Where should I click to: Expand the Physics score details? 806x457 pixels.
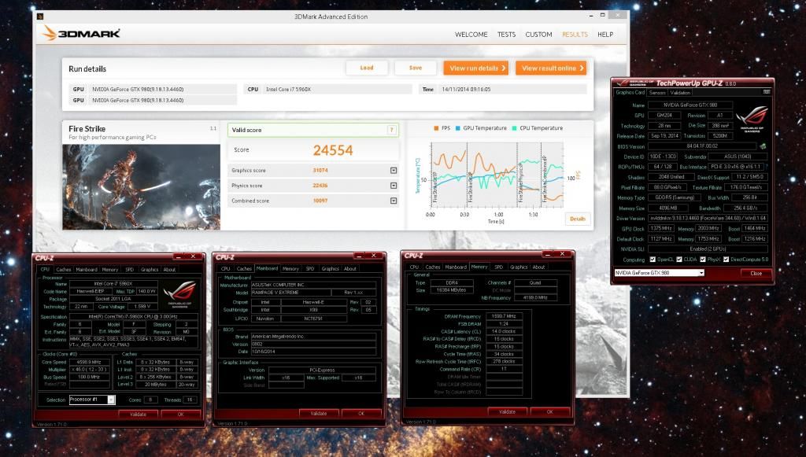[394, 186]
